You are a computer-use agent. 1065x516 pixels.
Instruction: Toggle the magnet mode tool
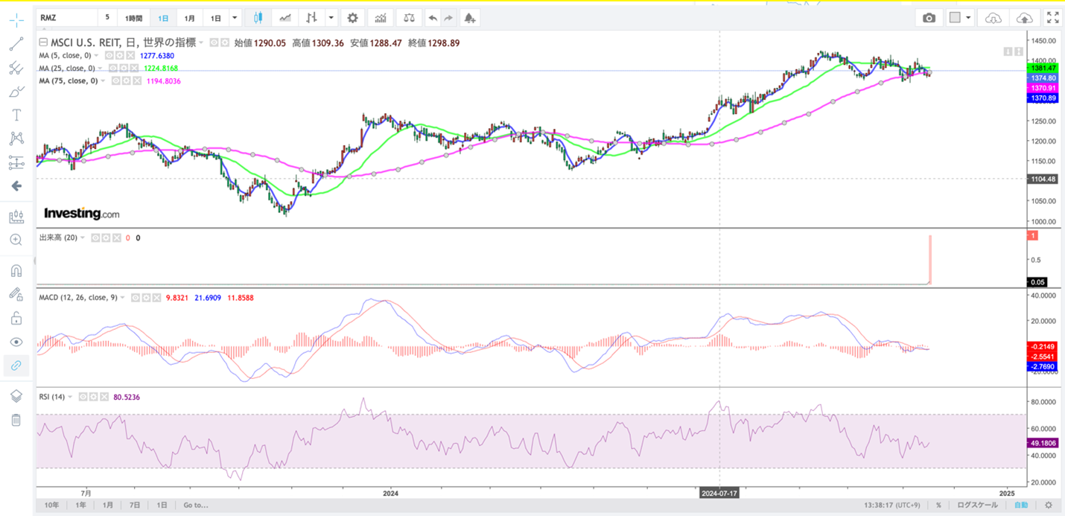click(x=16, y=270)
